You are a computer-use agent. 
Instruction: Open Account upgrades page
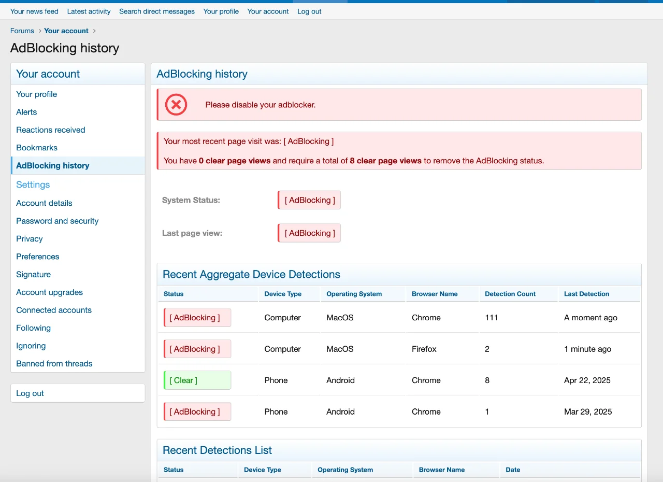[x=49, y=292]
